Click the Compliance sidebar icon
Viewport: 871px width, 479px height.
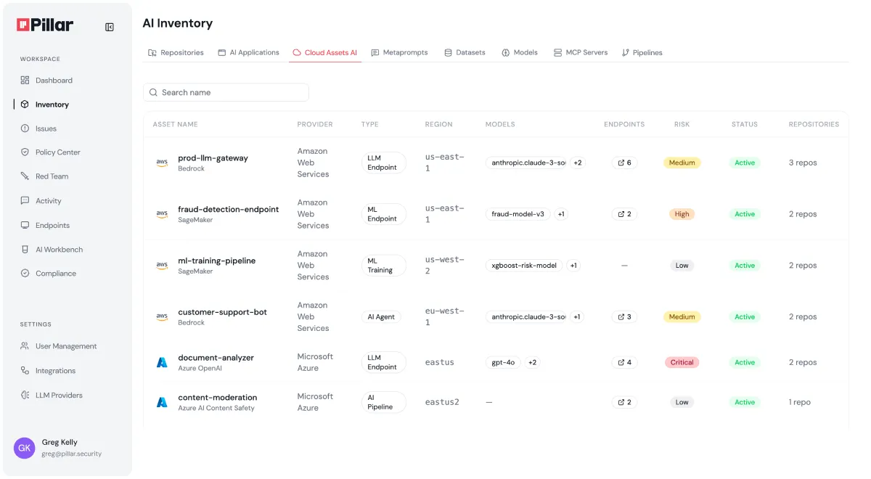tap(24, 273)
